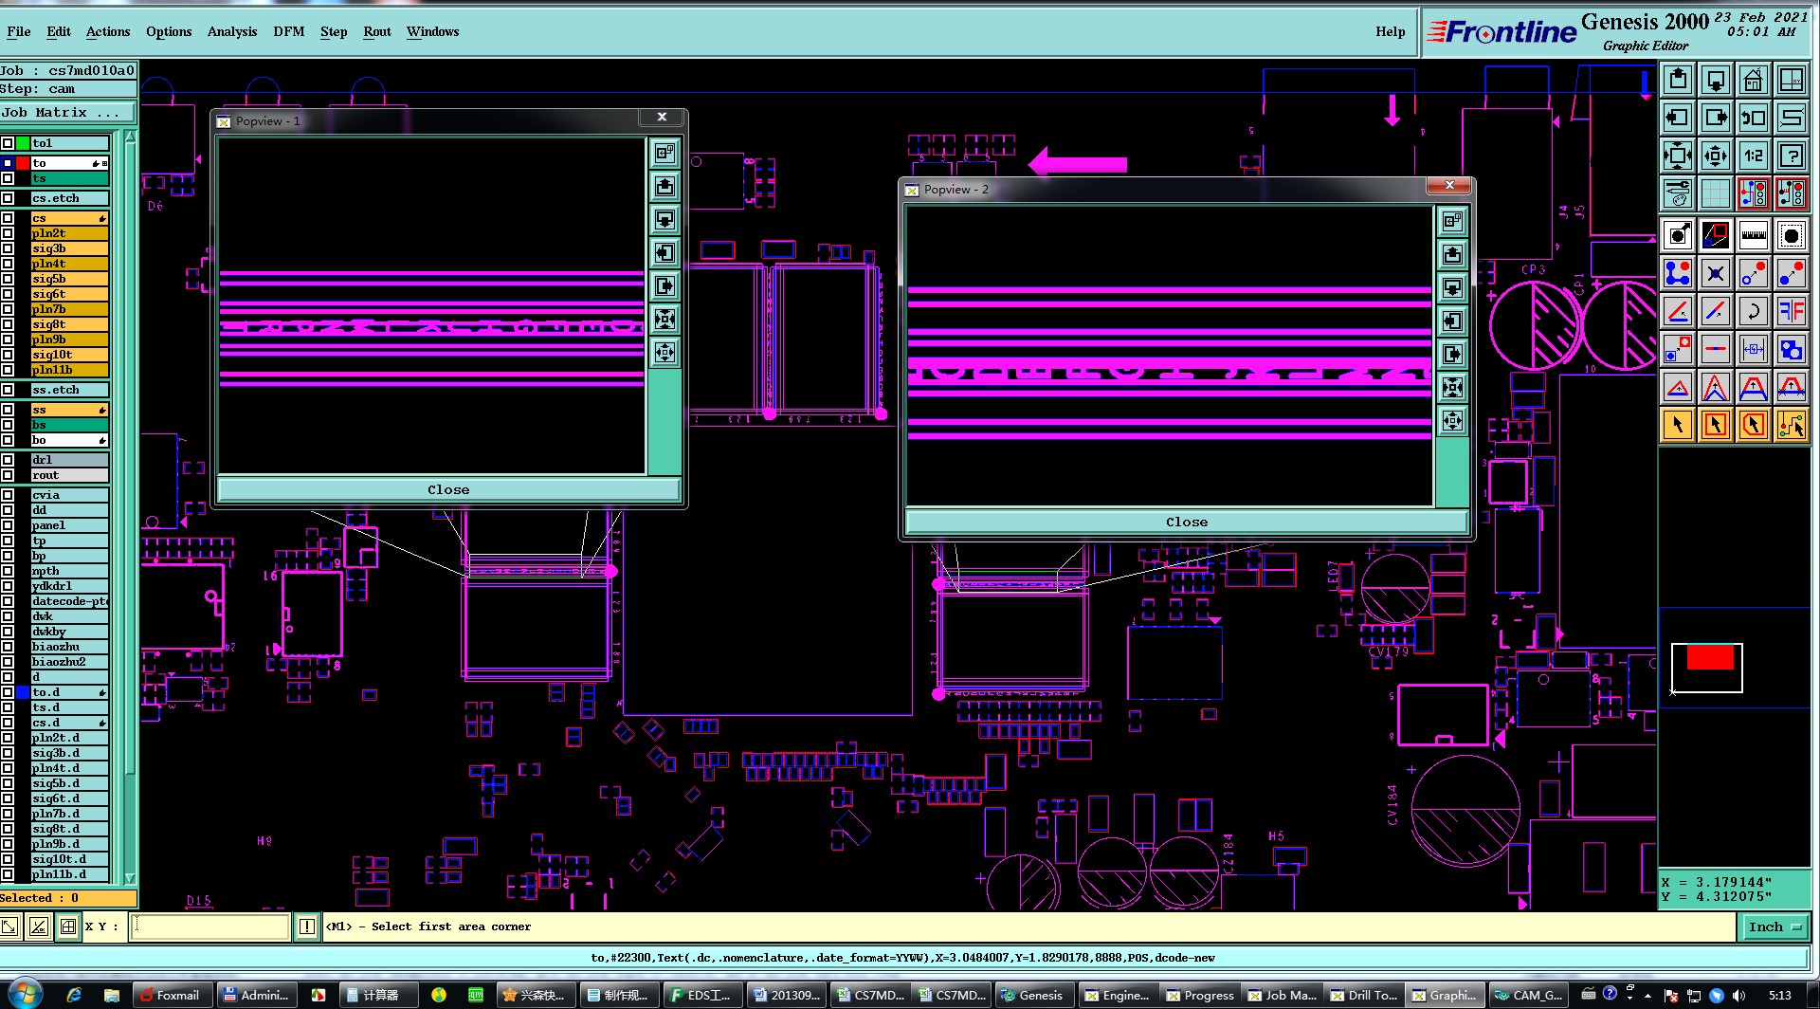Click the snap icon beside XY field
This screenshot has width=1820, height=1009.
coord(68,926)
